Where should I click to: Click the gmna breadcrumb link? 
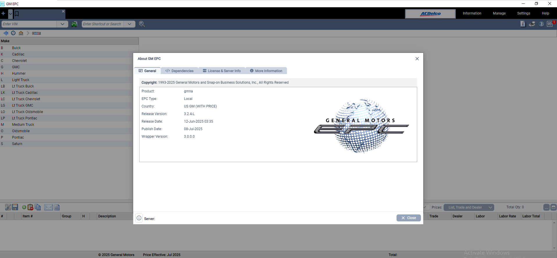(x=36, y=33)
